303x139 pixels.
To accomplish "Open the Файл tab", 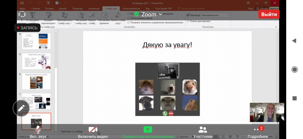I will pos(22,9).
